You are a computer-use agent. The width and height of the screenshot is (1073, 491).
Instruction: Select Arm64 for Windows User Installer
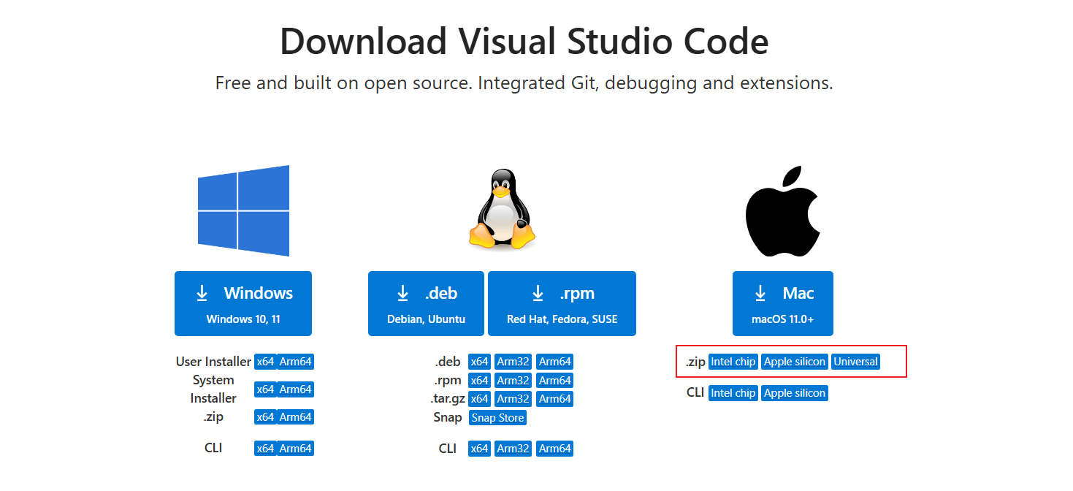pyautogui.click(x=296, y=362)
